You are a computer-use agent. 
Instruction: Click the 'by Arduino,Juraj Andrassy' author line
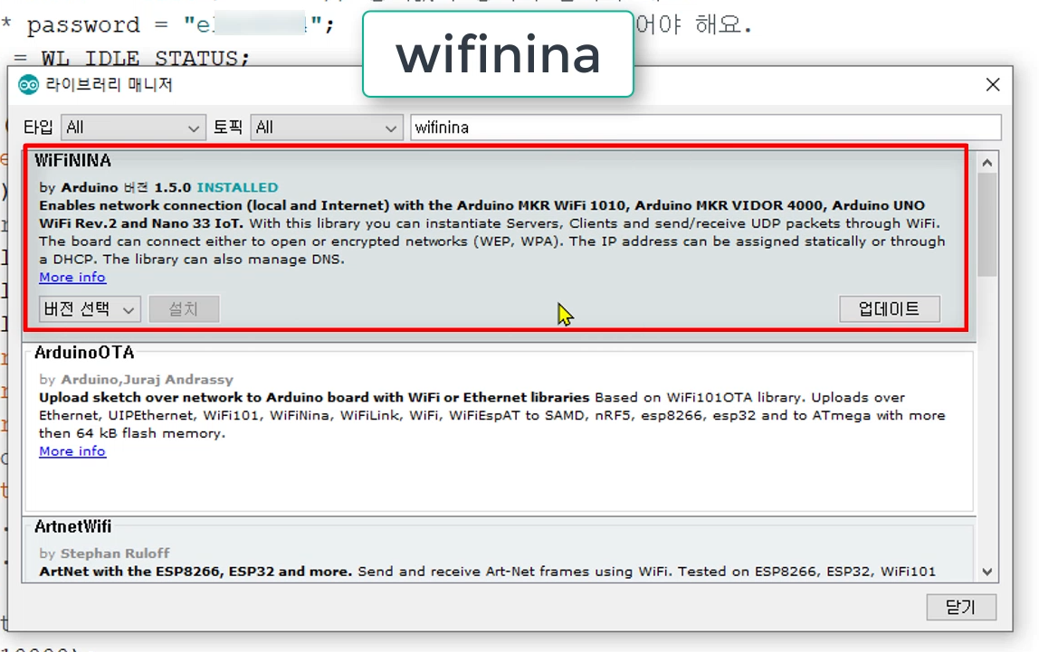click(x=136, y=379)
